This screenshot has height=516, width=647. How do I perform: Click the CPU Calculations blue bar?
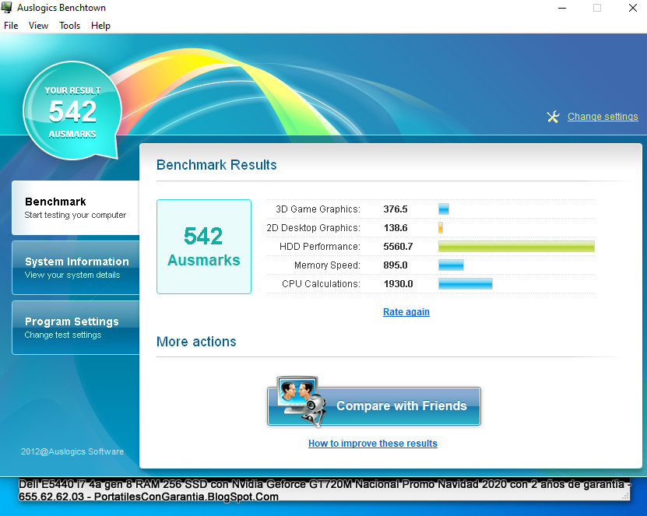(x=466, y=284)
